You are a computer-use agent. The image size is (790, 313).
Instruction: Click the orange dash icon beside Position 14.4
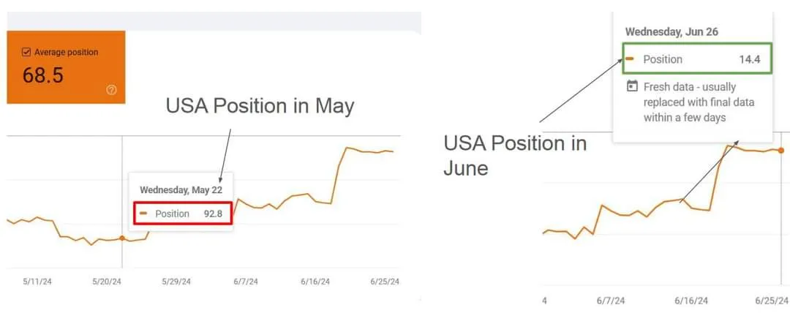click(x=630, y=59)
